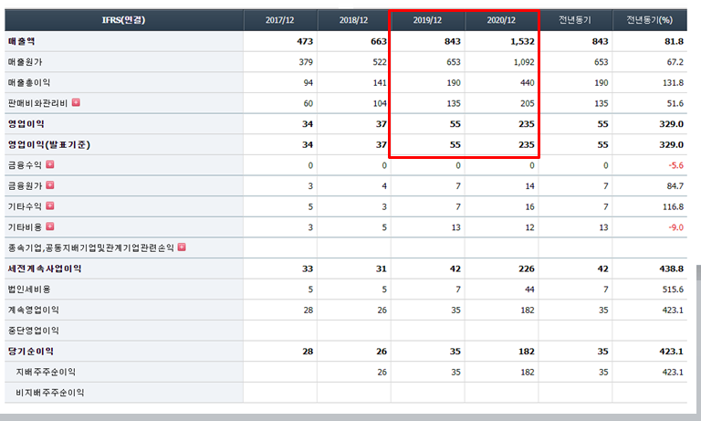Click 금융원가 growth value 84.7

[x=675, y=186]
